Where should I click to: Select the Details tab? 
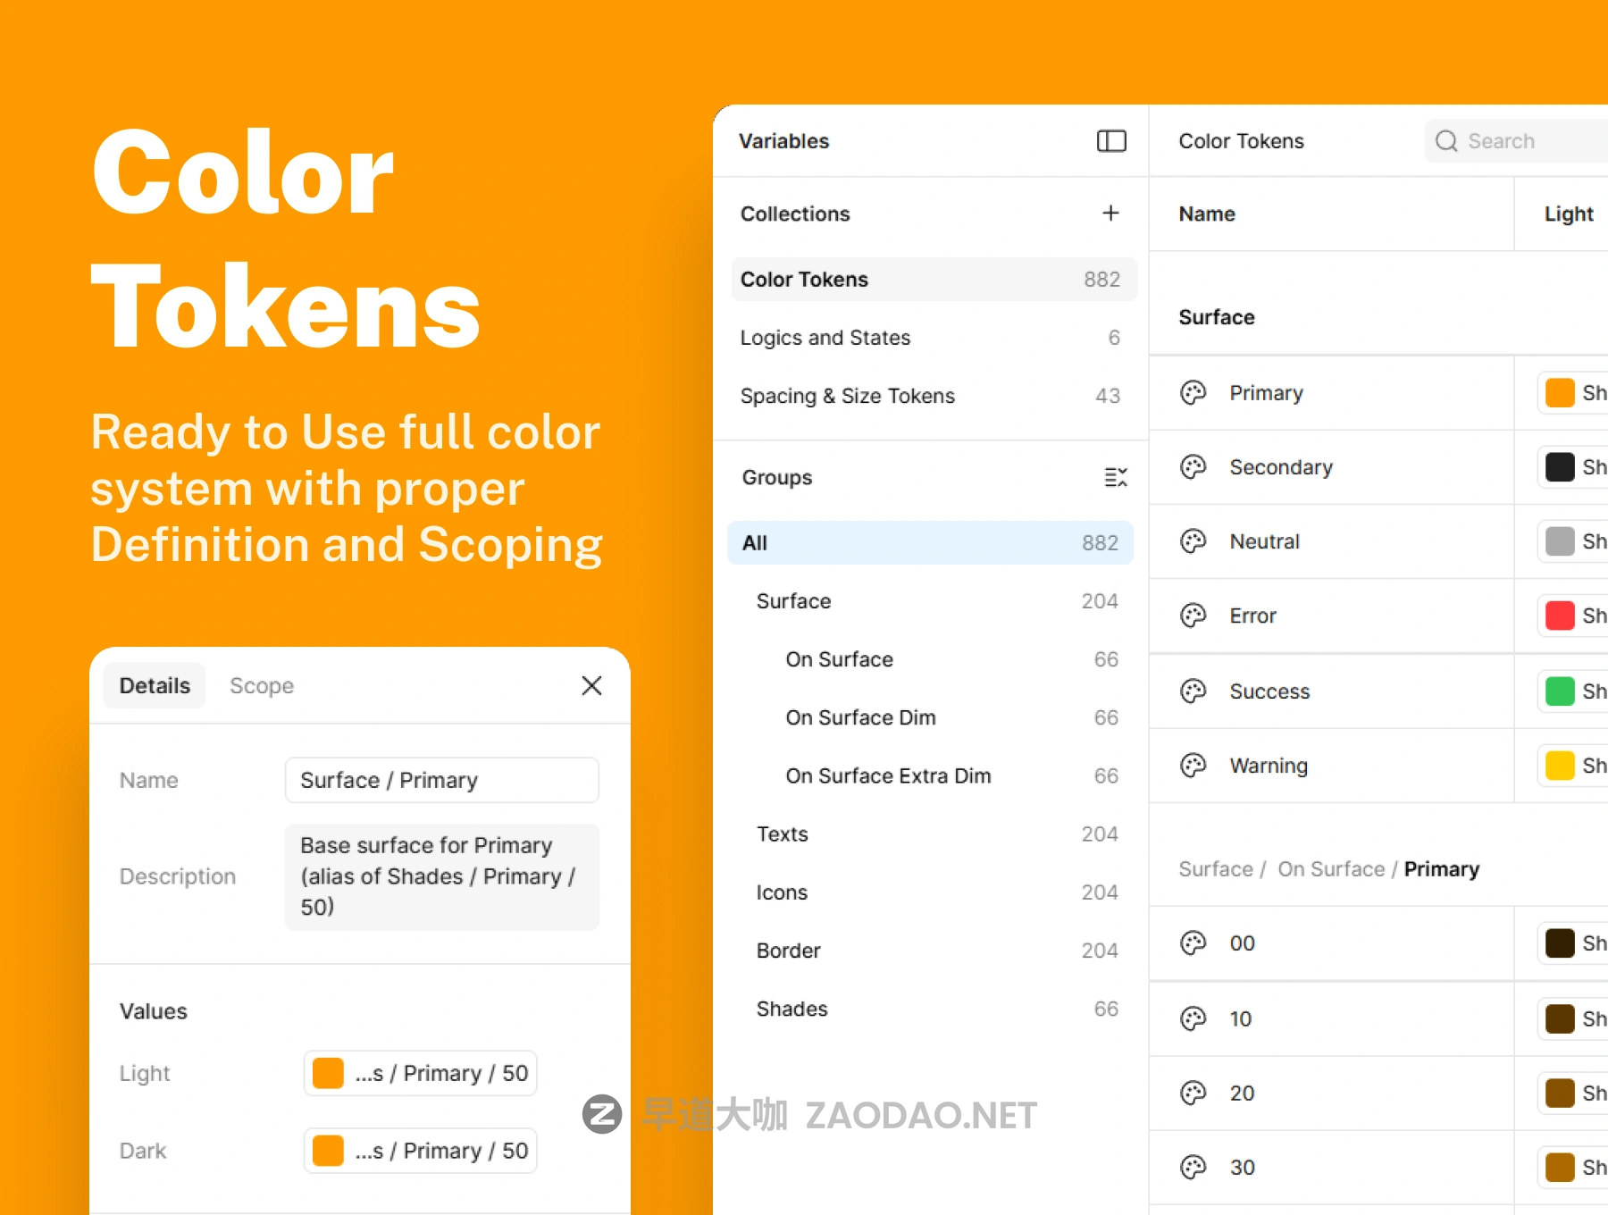click(x=155, y=685)
